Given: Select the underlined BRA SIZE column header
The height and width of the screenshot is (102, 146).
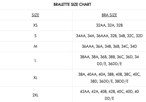Looking at the screenshot, I should (x=109, y=15).
